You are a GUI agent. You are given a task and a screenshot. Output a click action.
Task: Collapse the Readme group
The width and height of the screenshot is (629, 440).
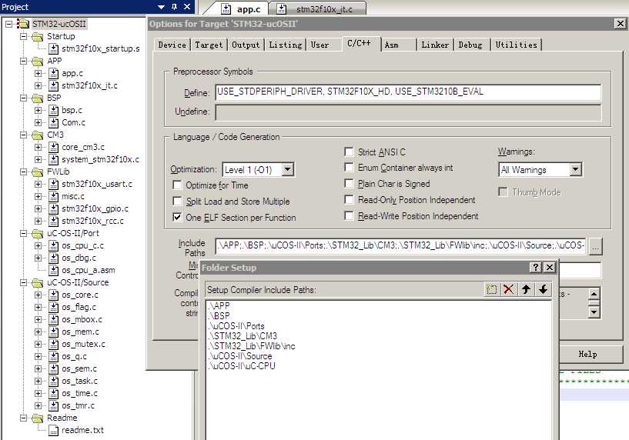pos(23,418)
